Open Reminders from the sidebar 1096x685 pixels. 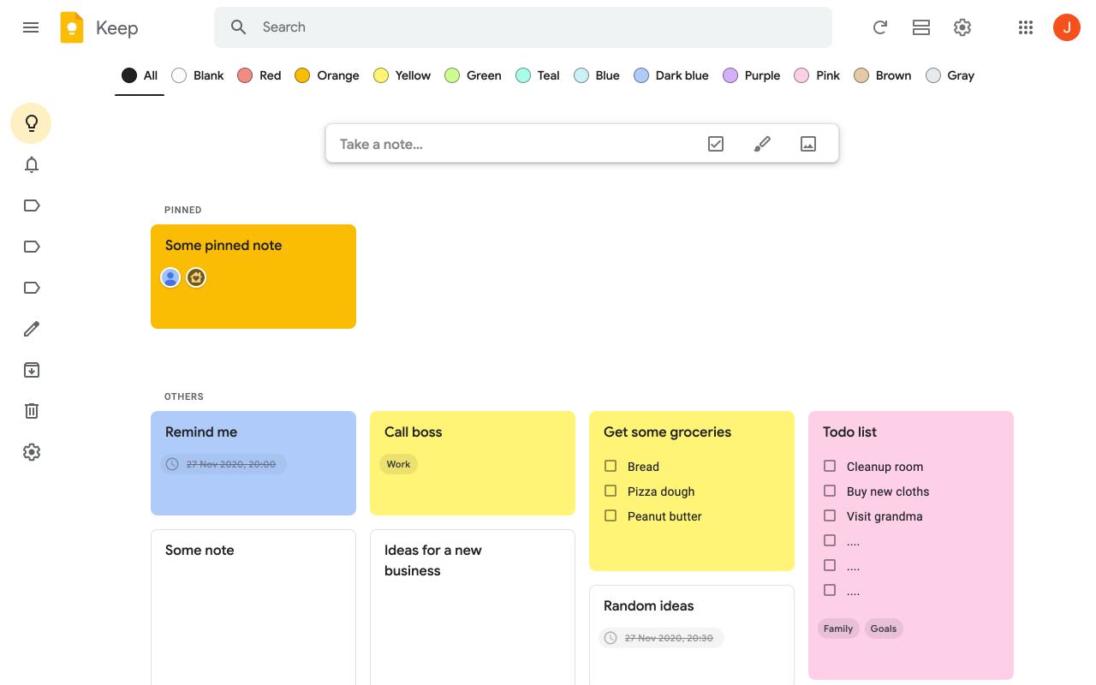(x=31, y=164)
